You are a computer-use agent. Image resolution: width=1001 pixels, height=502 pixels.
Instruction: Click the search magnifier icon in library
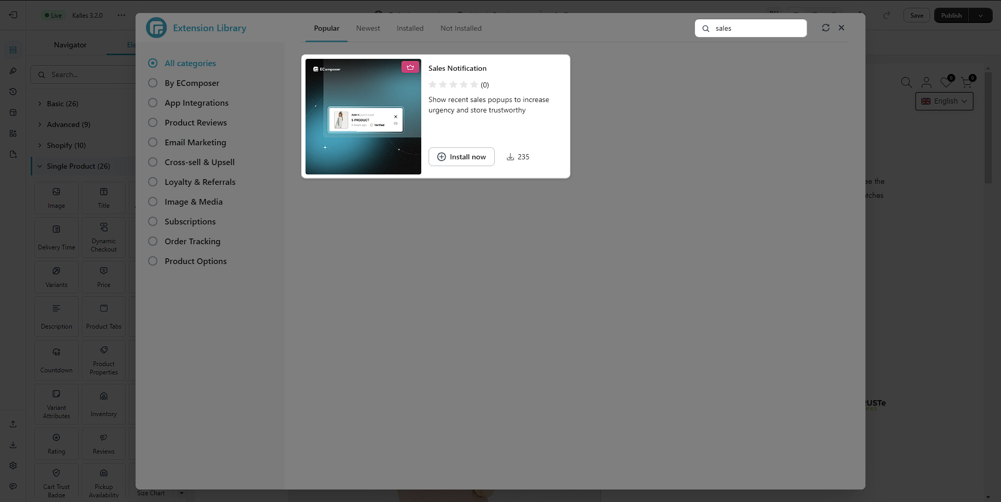click(706, 29)
